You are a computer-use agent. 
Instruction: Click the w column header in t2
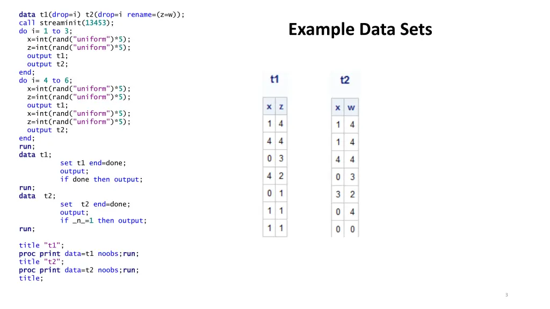coord(351,107)
